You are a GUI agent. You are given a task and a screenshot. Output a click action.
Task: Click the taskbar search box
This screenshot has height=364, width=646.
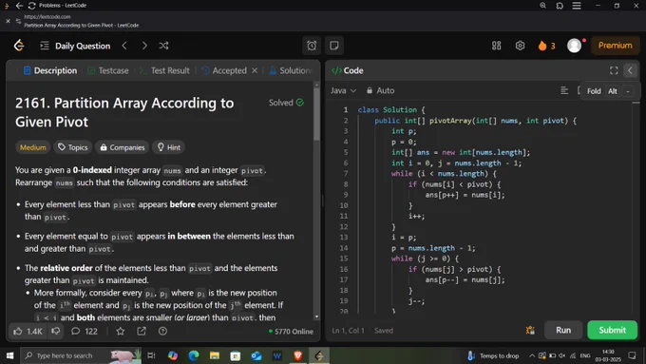tap(81, 355)
